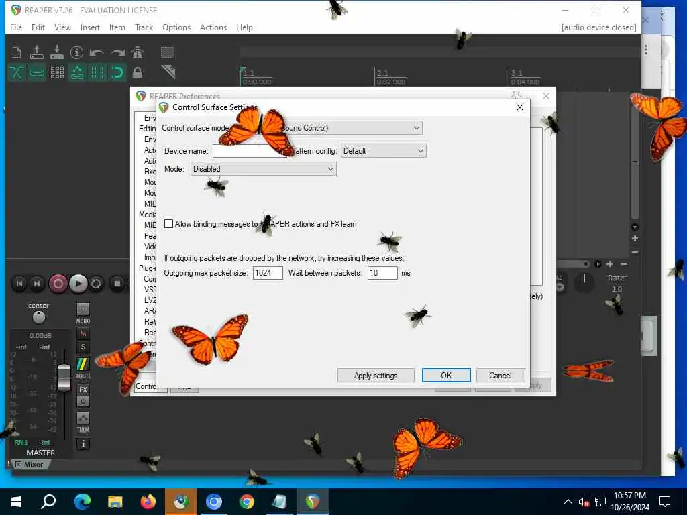
Task: Open Windows taskbar search
Action: 48,502
